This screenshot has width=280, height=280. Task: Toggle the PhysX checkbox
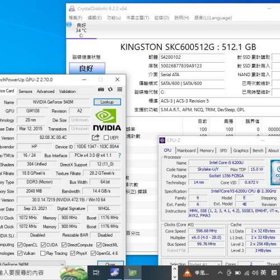coord(73,253)
